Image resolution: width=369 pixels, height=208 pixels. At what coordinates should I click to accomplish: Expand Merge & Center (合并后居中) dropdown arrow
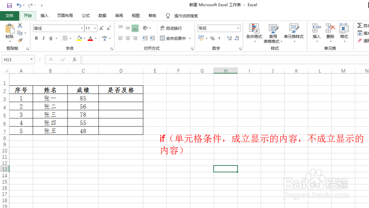click(190, 38)
